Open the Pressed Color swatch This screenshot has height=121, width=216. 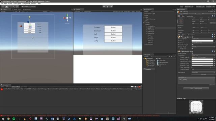coord(202,64)
